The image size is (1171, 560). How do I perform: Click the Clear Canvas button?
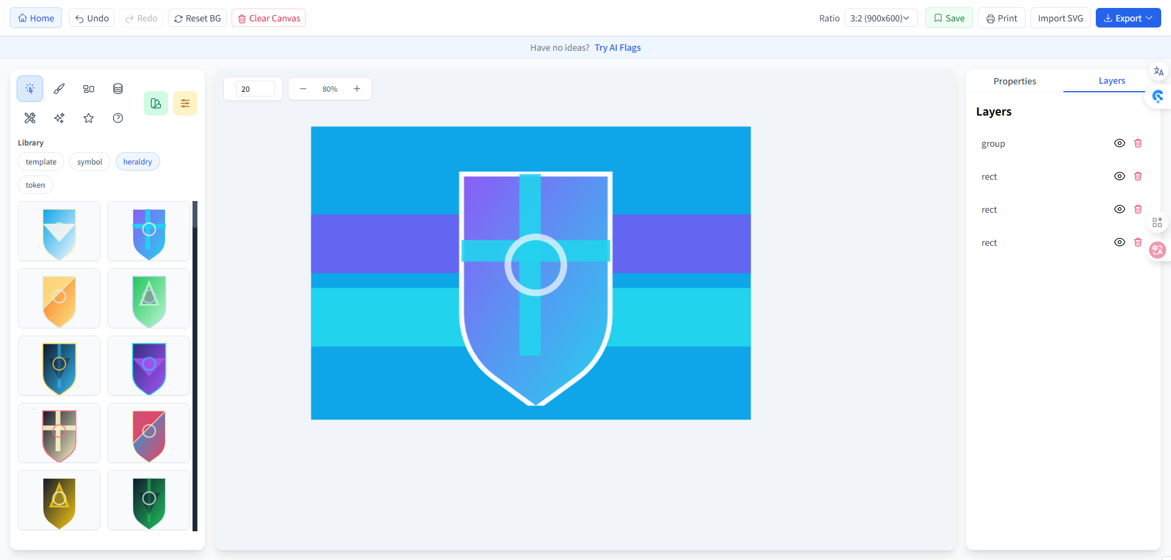coord(268,18)
